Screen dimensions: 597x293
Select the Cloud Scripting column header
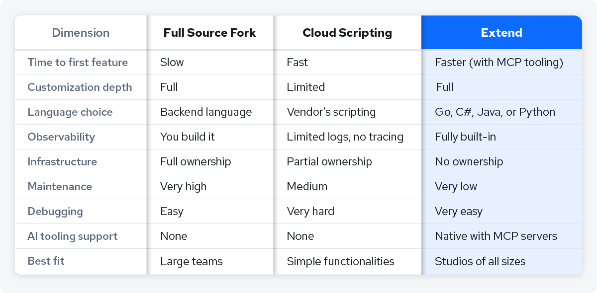tap(347, 32)
